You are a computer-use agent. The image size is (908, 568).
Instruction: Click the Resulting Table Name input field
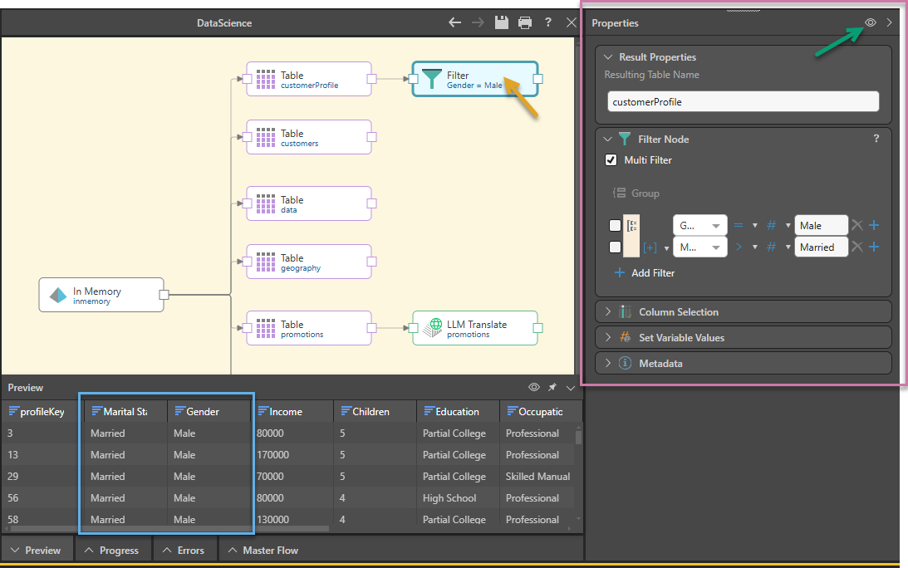743,101
